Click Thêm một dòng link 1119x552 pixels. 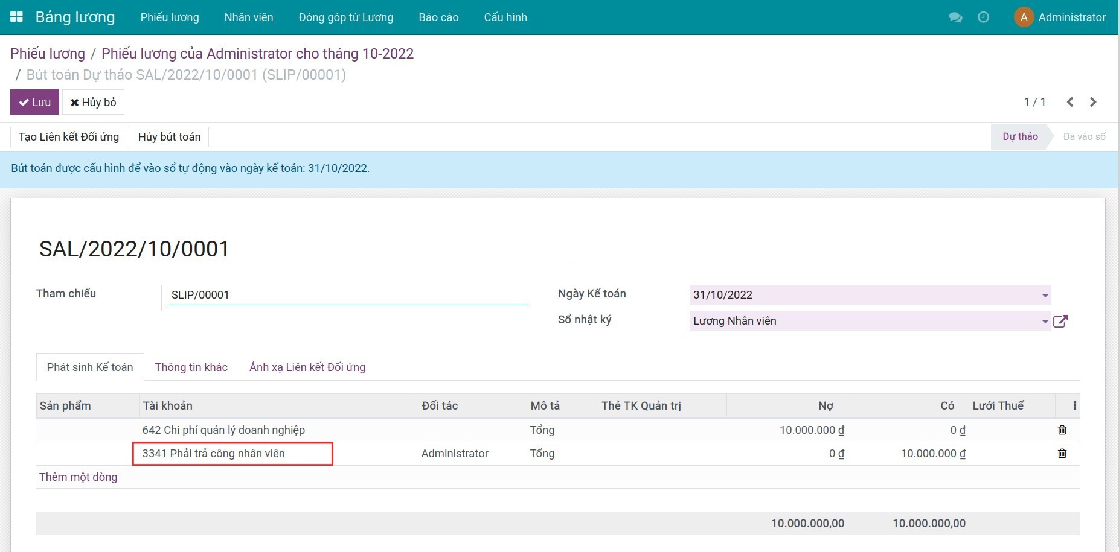(x=78, y=477)
